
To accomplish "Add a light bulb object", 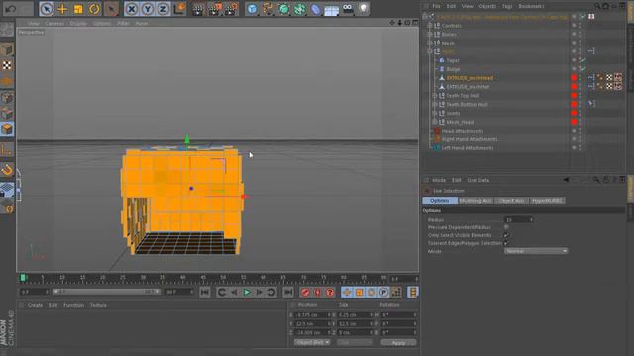I will (x=364, y=9).
